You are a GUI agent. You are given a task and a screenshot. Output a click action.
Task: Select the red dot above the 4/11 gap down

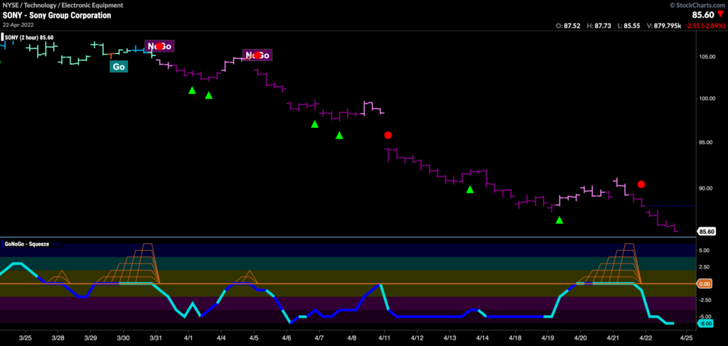pyautogui.click(x=388, y=136)
